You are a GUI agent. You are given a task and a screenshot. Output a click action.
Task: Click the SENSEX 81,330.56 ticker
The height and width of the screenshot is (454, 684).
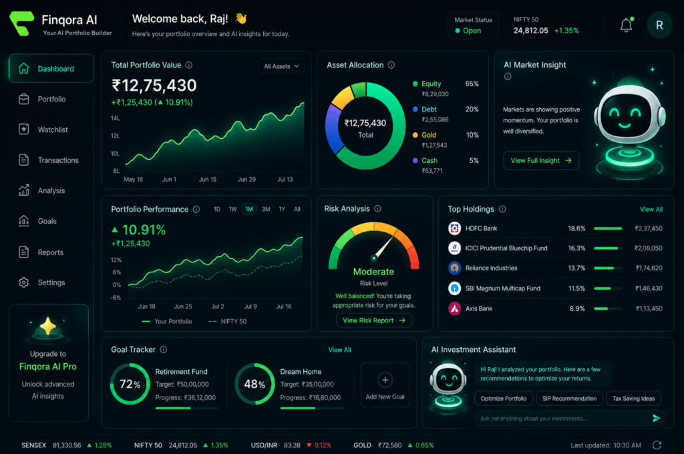(x=67, y=445)
